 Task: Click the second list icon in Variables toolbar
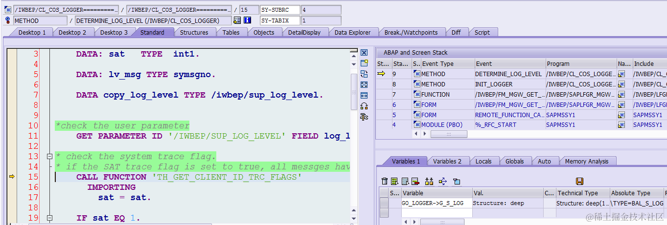[x=405, y=181]
